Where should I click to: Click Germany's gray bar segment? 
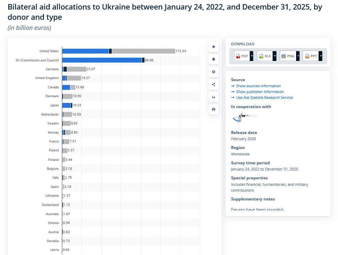pyautogui.click(x=77, y=69)
